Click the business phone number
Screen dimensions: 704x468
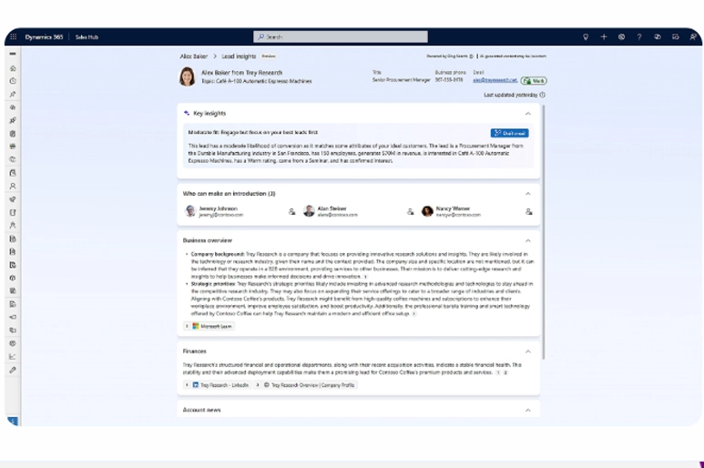coord(448,80)
